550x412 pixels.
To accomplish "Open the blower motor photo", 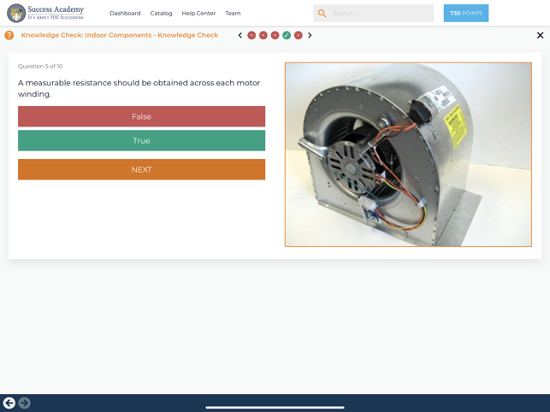I will click(x=408, y=155).
